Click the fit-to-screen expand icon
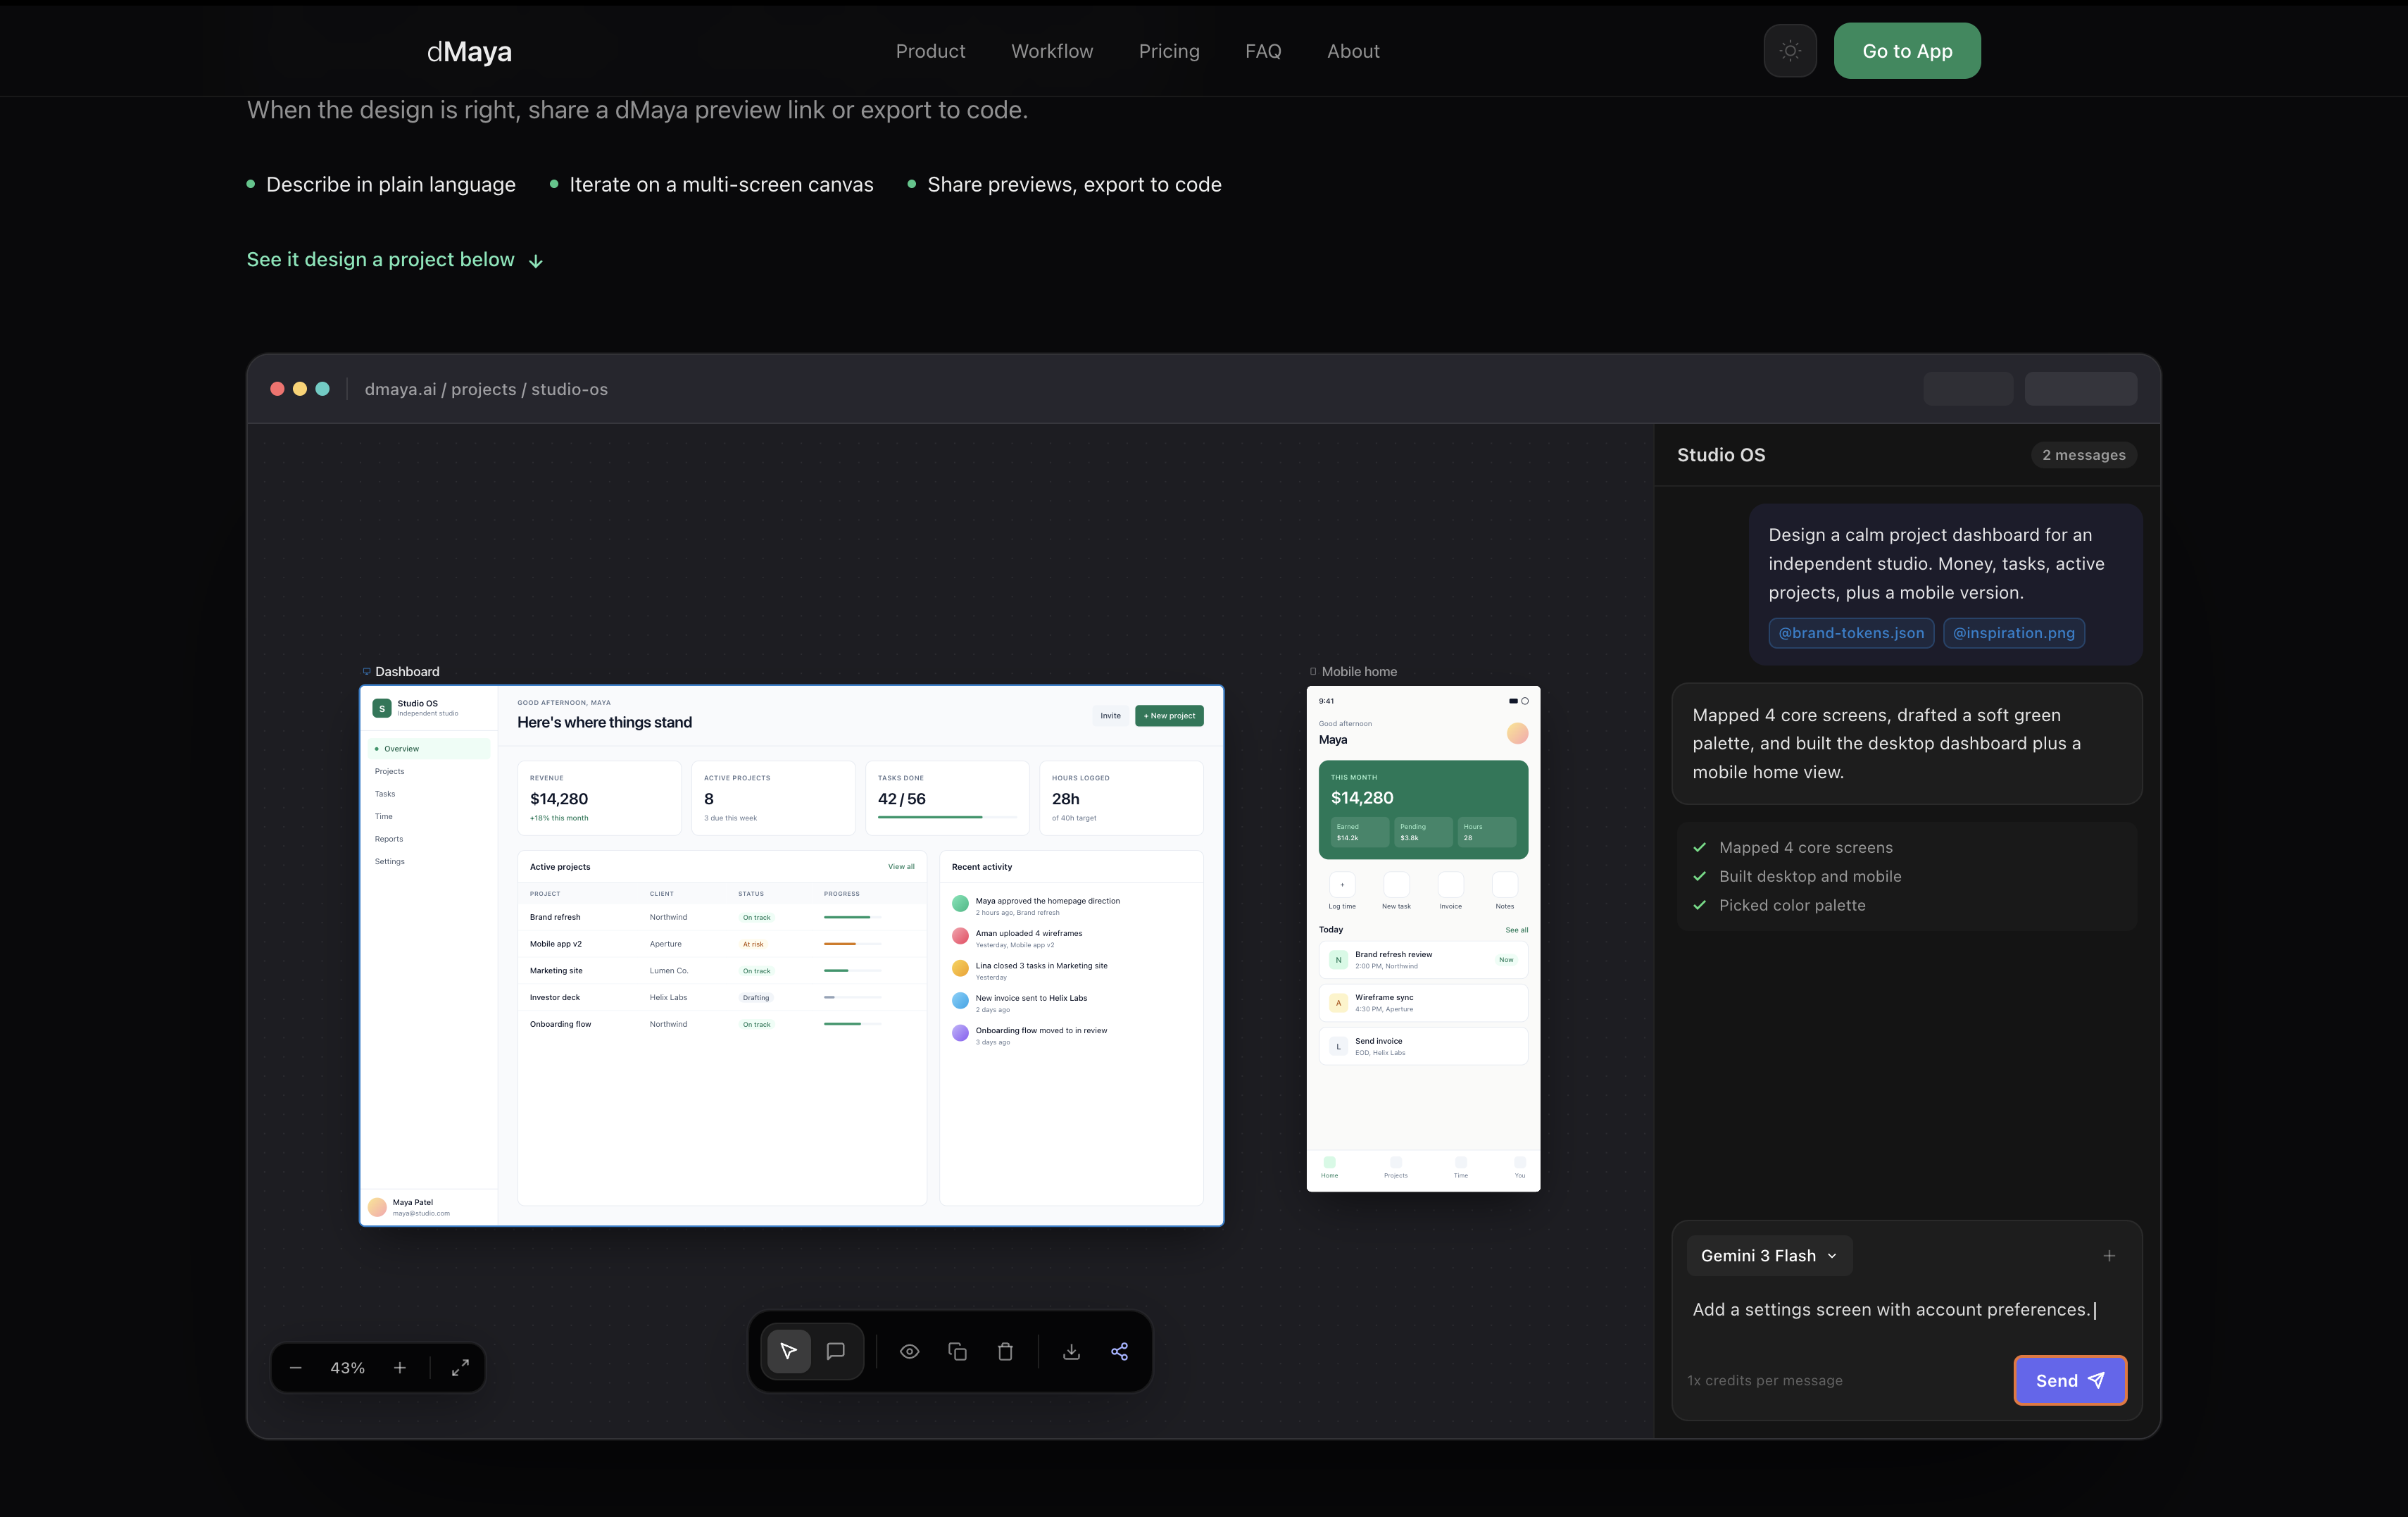 (x=460, y=1368)
